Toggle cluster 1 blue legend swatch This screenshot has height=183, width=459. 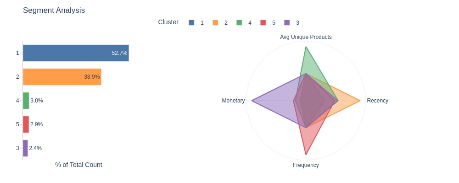pos(191,22)
